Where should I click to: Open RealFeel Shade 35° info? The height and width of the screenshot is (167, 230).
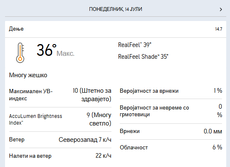tap(143, 57)
